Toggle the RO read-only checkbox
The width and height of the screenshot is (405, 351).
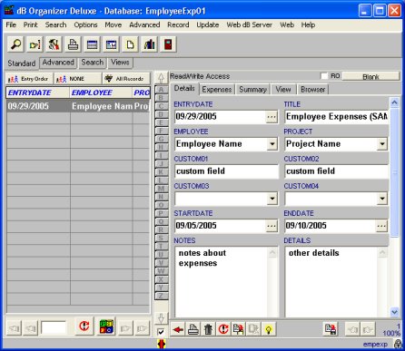click(x=324, y=76)
